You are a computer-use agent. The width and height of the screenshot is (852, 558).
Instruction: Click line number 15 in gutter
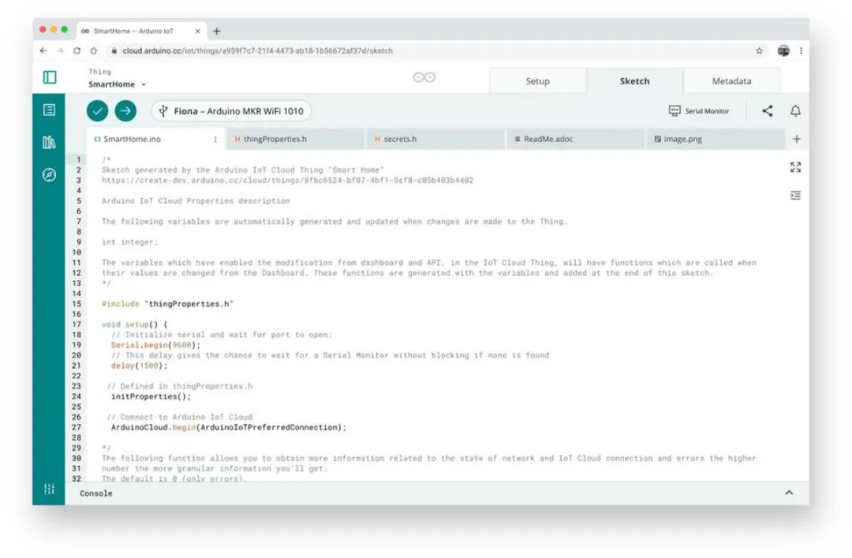[77, 304]
